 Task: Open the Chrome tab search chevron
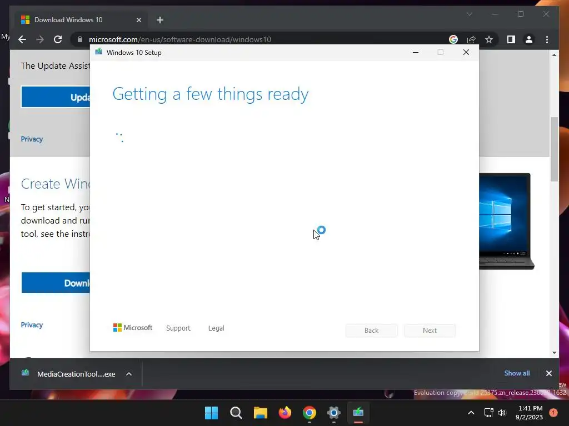coord(469,14)
